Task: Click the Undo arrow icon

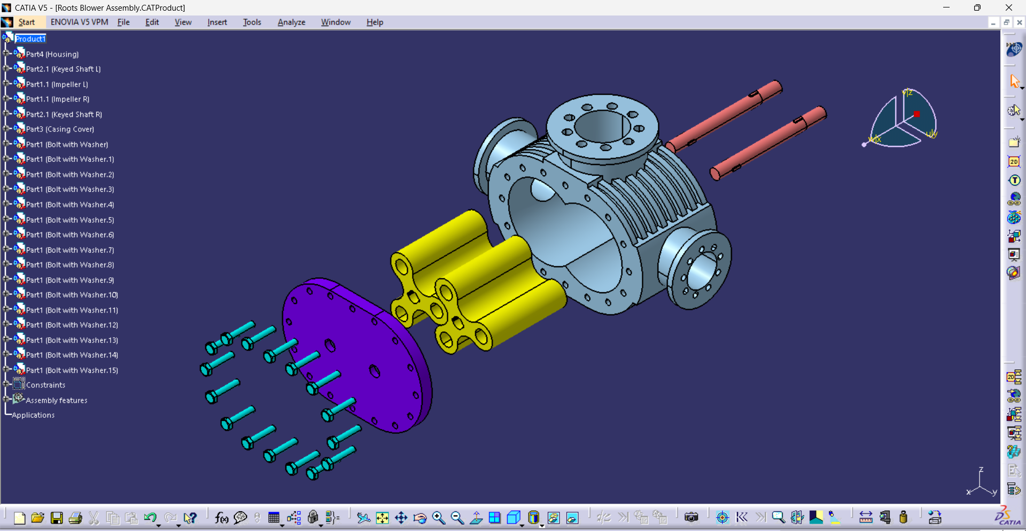Action: click(150, 518)
